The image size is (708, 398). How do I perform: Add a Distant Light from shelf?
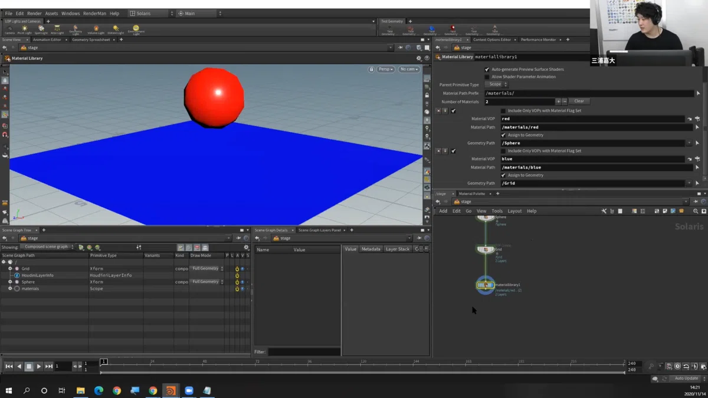116,29
